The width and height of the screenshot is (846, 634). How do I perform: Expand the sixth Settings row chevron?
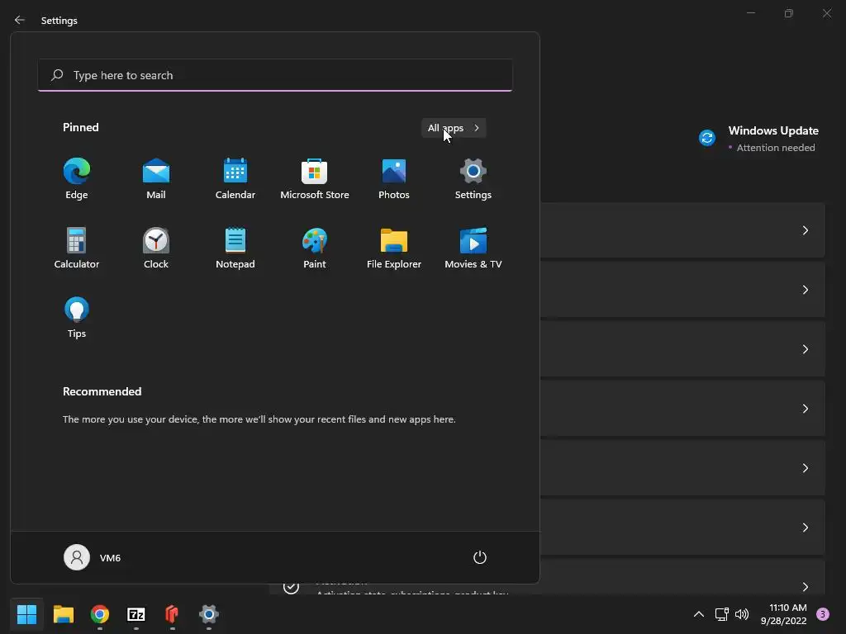pos(805,528)
